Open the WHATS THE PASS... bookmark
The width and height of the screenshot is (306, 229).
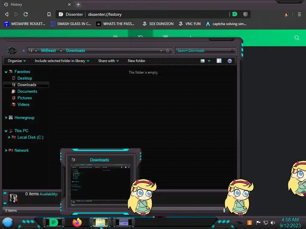coord(116,24)
